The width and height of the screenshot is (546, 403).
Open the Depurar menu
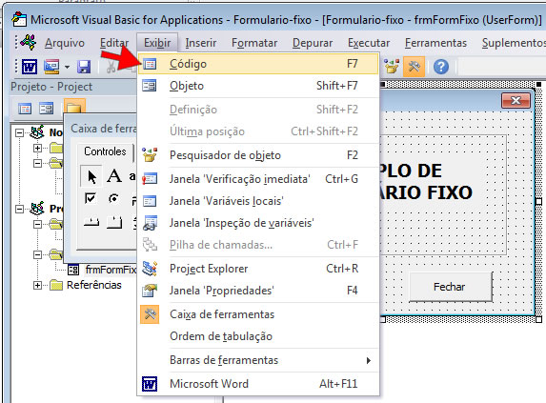313,43
